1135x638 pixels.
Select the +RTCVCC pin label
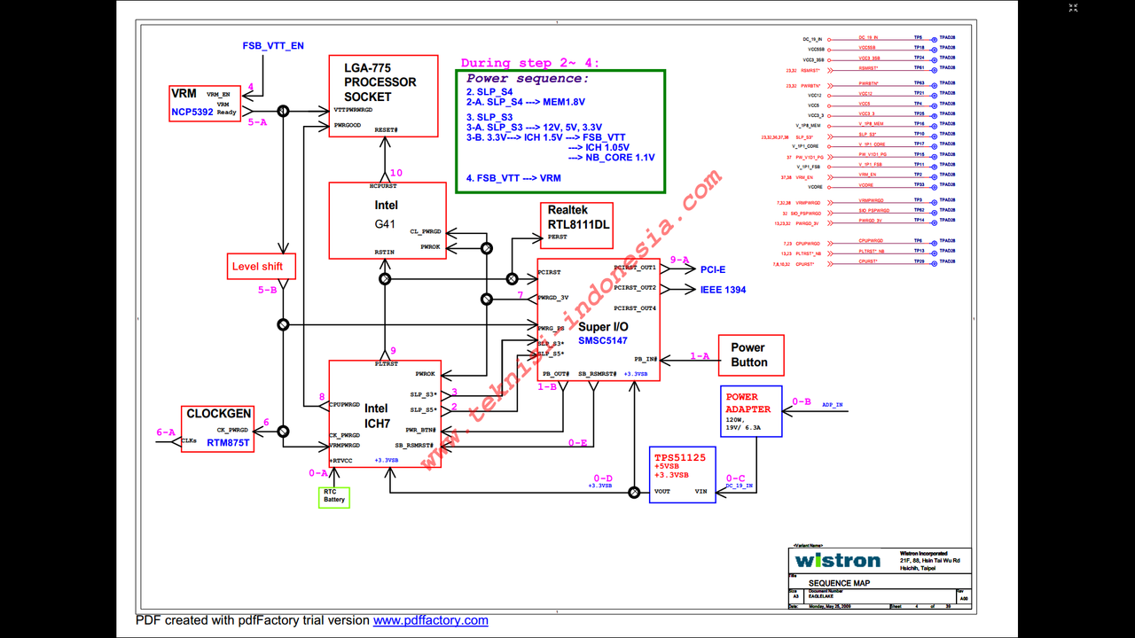pos(340,461)
